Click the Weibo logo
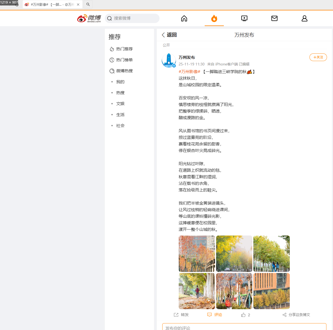The image size is (333, 330). click(89, 18)
